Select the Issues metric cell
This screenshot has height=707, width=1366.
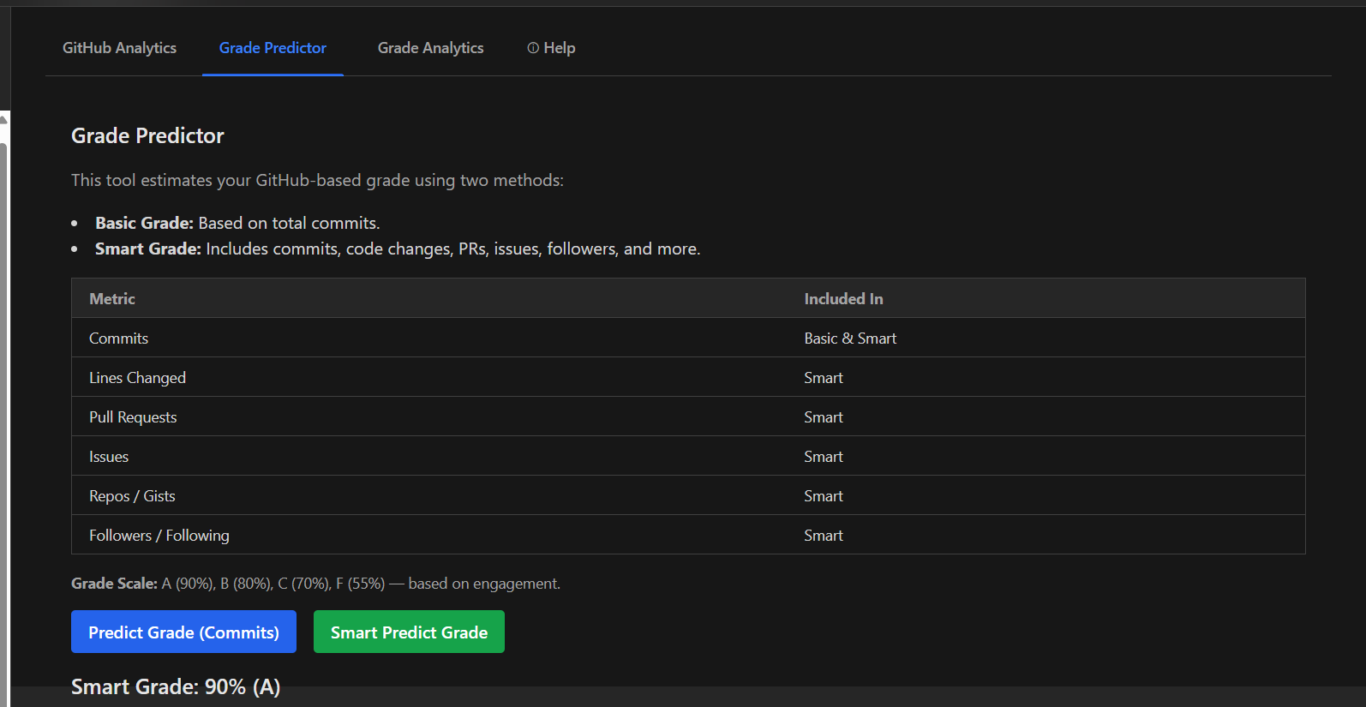[429, 456]
